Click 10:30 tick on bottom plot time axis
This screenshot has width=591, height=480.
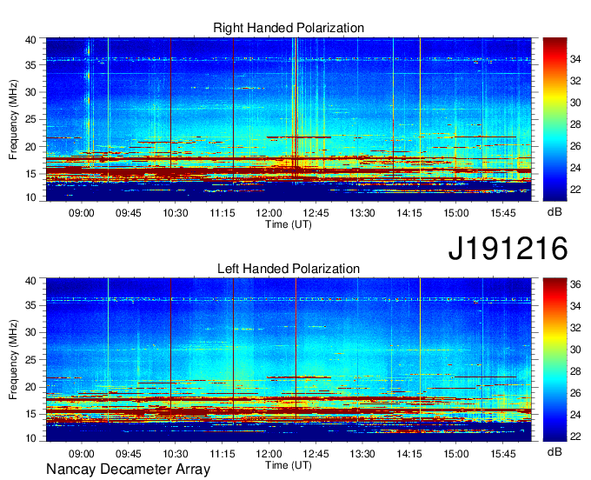click(176, 454)
